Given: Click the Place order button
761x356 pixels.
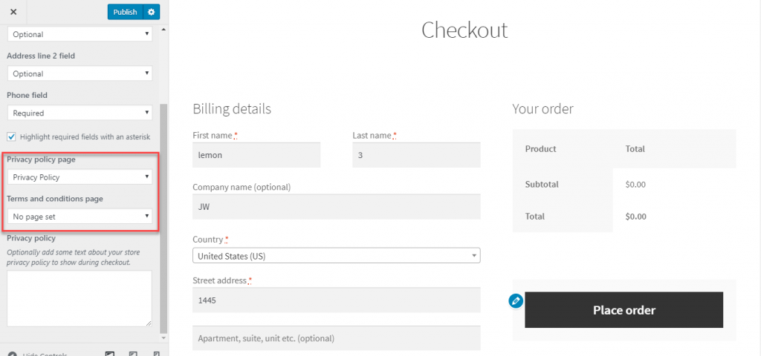Looking at the screenshot, I should click(624, 310).
